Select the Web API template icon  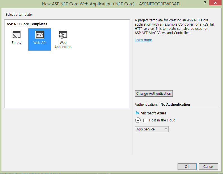40,35
